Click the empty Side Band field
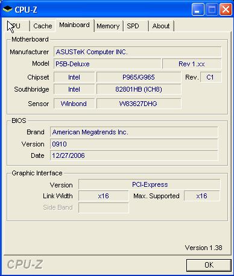Image resolution: width=234 pixels, height=276 pixels. 103,207
